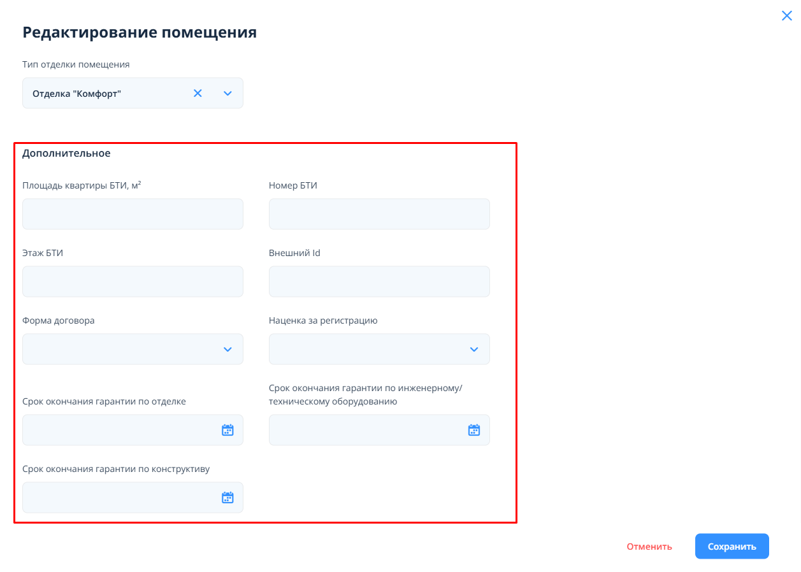Image resolution: width=801 pixels, height=572 pixels.
Task: Open the Форма договора dropdown field
Action: pyautogui.click(x=121, y=349)
